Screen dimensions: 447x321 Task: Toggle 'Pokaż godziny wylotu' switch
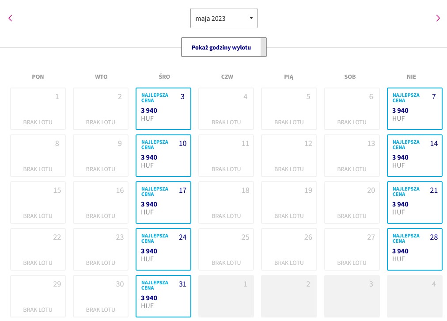[x=224, y=47]
